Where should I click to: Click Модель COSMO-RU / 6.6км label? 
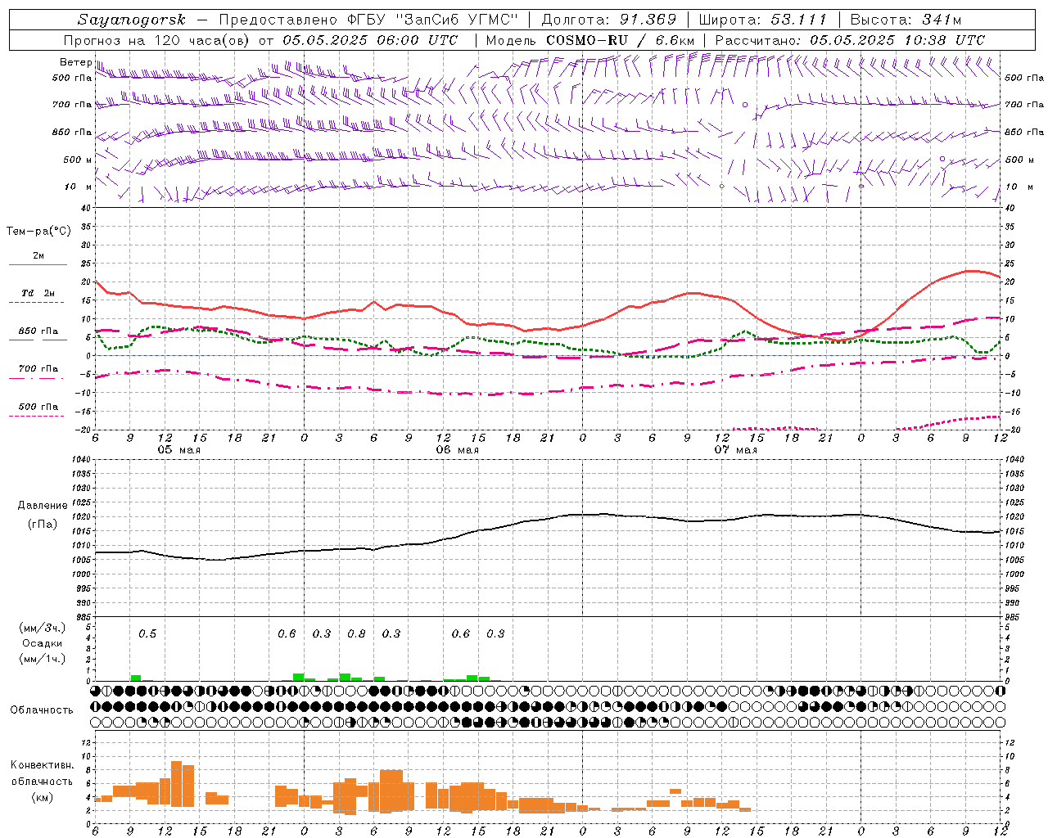(590, 40)
